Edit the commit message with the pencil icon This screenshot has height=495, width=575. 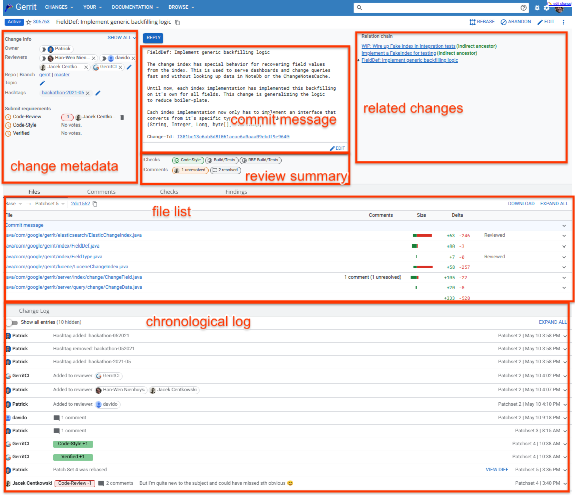tap(337, 148)
